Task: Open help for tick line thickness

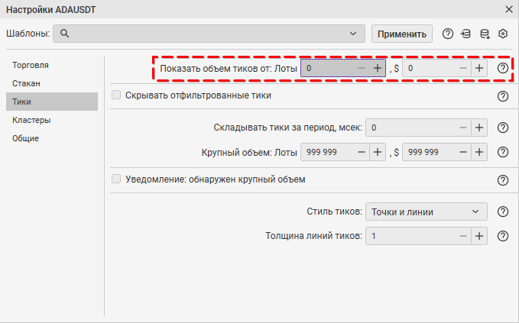Action: (x=503, y=236)
